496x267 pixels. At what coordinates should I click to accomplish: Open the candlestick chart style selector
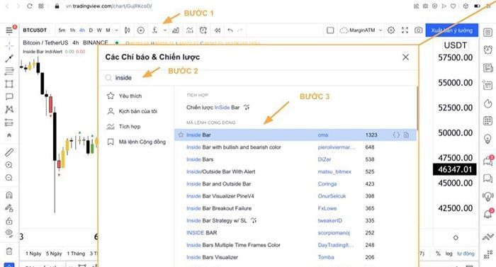tap(127, 30)
